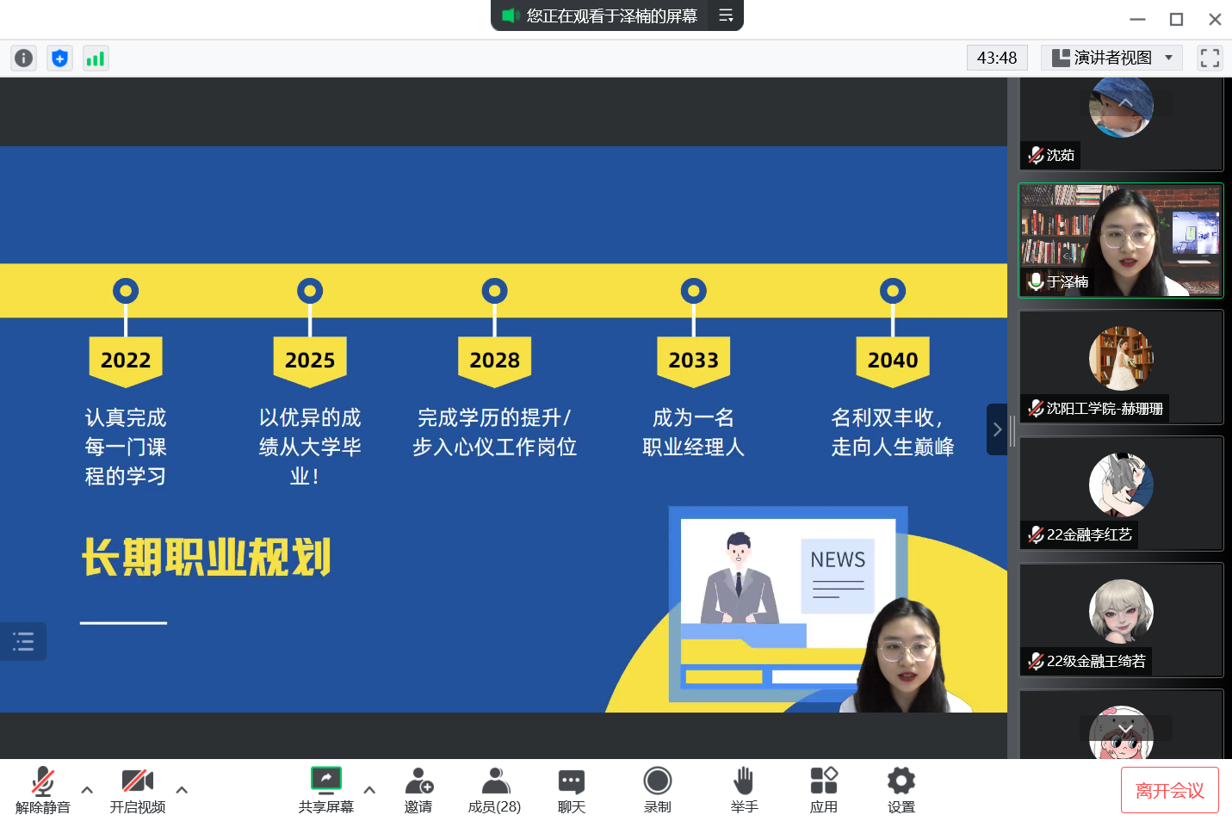The image size is (1232, 821).
Task: Open meeting settings
Action: (901, 790)
